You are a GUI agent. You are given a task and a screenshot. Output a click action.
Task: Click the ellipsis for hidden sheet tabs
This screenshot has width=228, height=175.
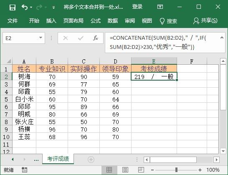click(36, 160)
